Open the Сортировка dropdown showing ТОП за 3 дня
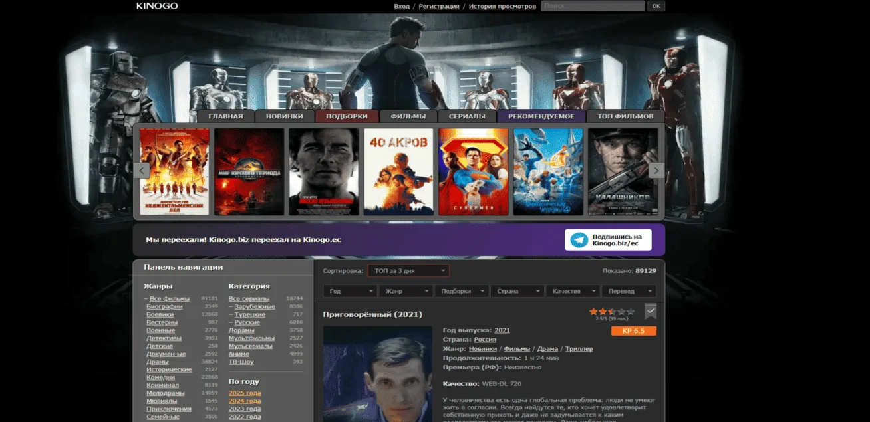 tap(408, 271)
